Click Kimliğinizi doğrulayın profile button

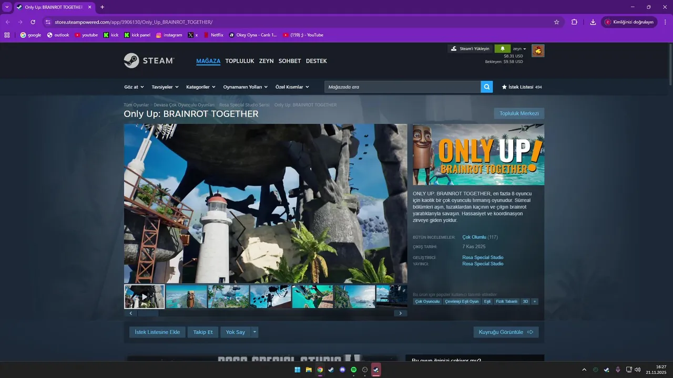click(x=629, y=22)
